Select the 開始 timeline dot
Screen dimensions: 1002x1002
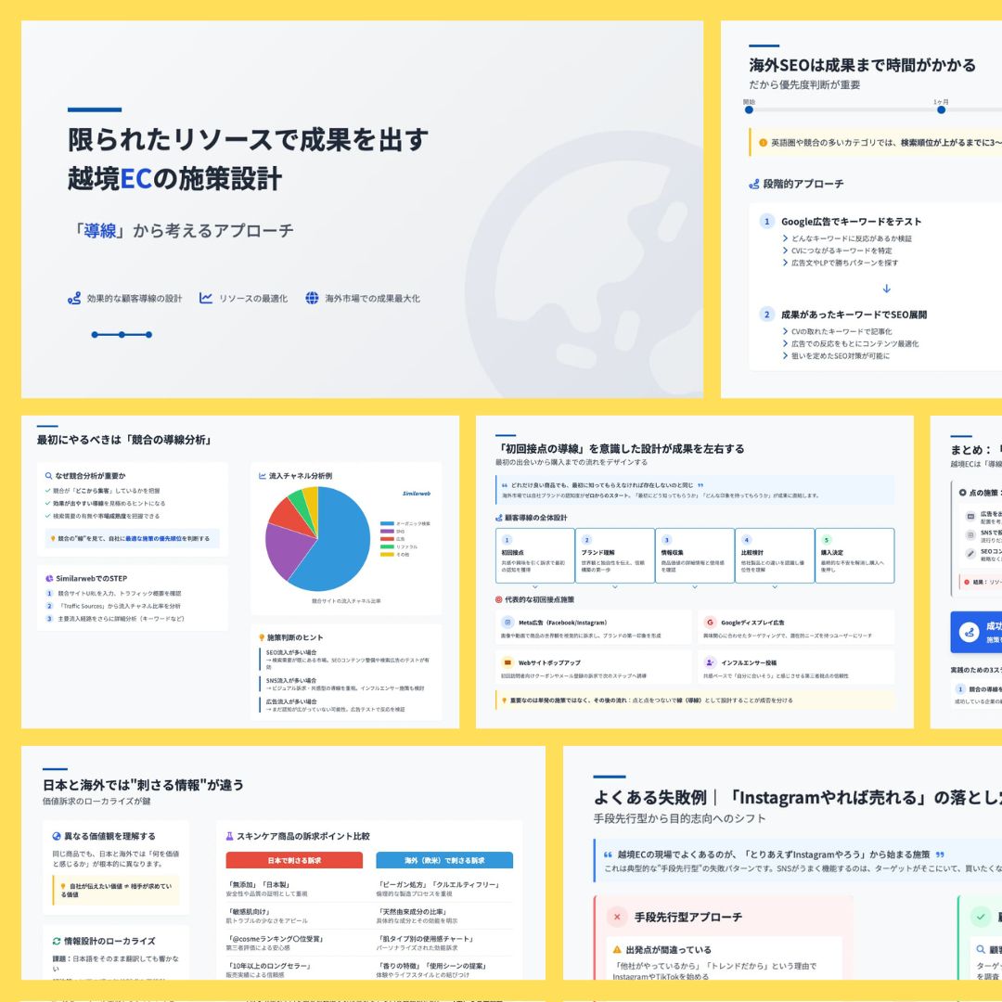pyautogui.click(x=749, y=109)
